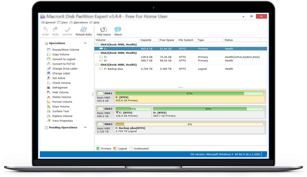The image size is (307, 177).
Task: Click the C: partition 43% usage bar
Action: pos(133,109)
